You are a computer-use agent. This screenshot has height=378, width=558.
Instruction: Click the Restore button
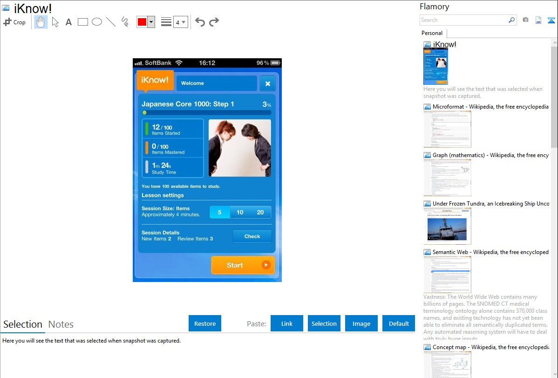tap(205, 323)
